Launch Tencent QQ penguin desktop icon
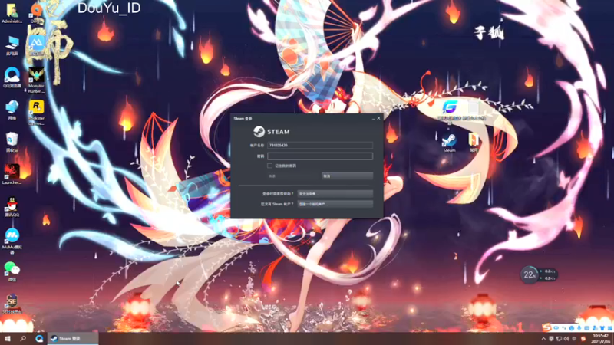The image size is (614, 345). point(12,206)
